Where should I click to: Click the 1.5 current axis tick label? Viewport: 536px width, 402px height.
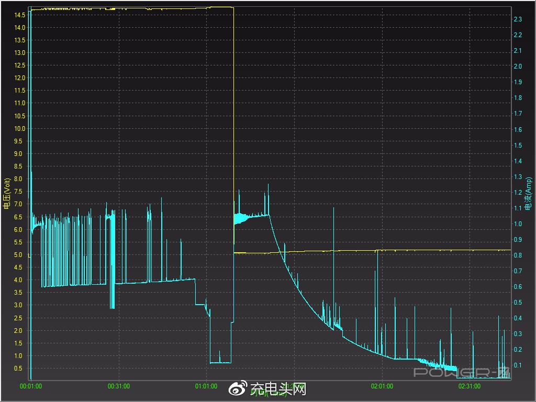518,146
